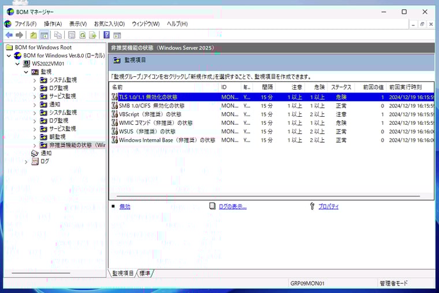
Task: Click the 無効 link
Action: click(125, 206)
